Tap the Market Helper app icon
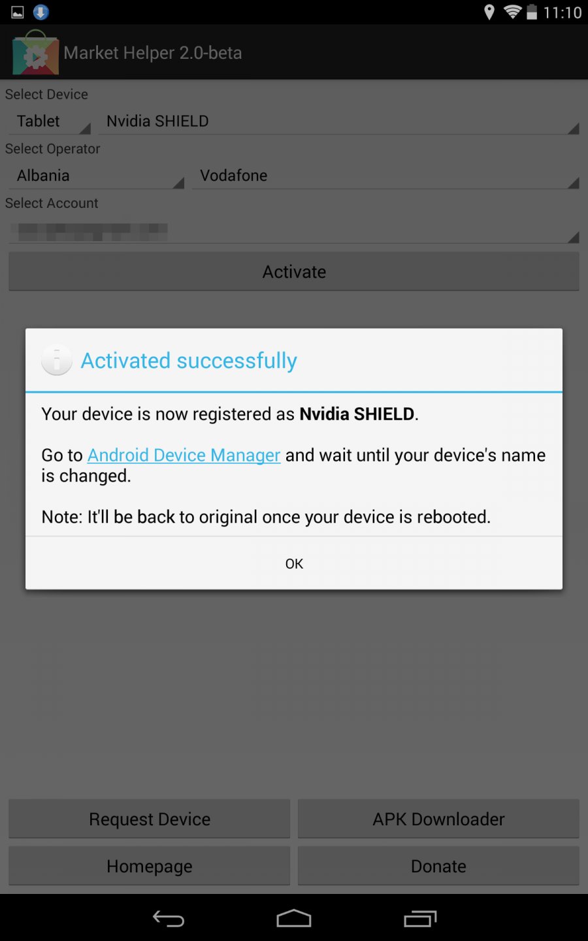 point(35,54)
